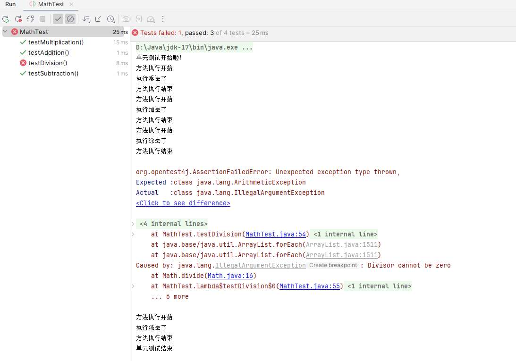Toggle visibility of passed tests
516x361 pixels.
point(58,19)
